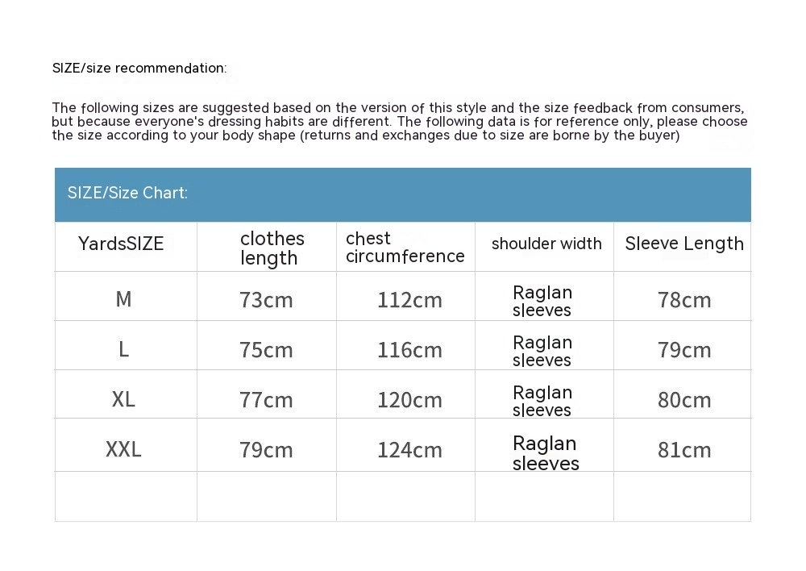The width and height of the screenshot is (806, 571).
Task: Select the clothes length column header
Action: click(x=272, y=248)
